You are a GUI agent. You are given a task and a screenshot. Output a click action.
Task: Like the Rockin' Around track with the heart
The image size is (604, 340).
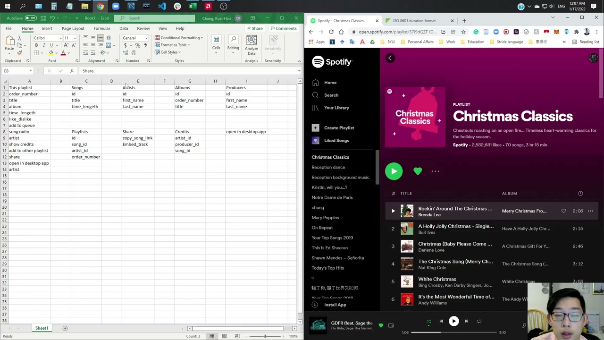563,211
